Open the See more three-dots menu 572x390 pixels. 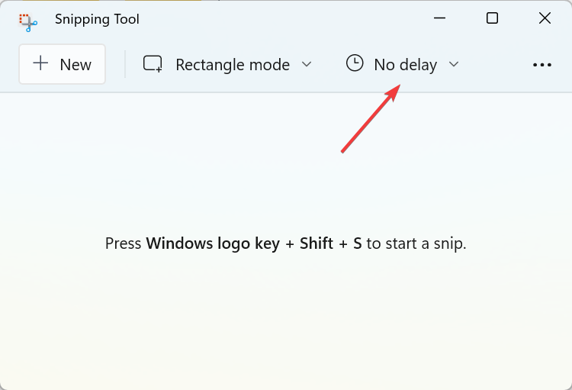pyautogui.click(x=541, y=65)
